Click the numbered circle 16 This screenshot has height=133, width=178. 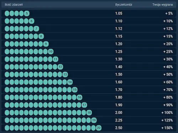(x=80, y=97)
